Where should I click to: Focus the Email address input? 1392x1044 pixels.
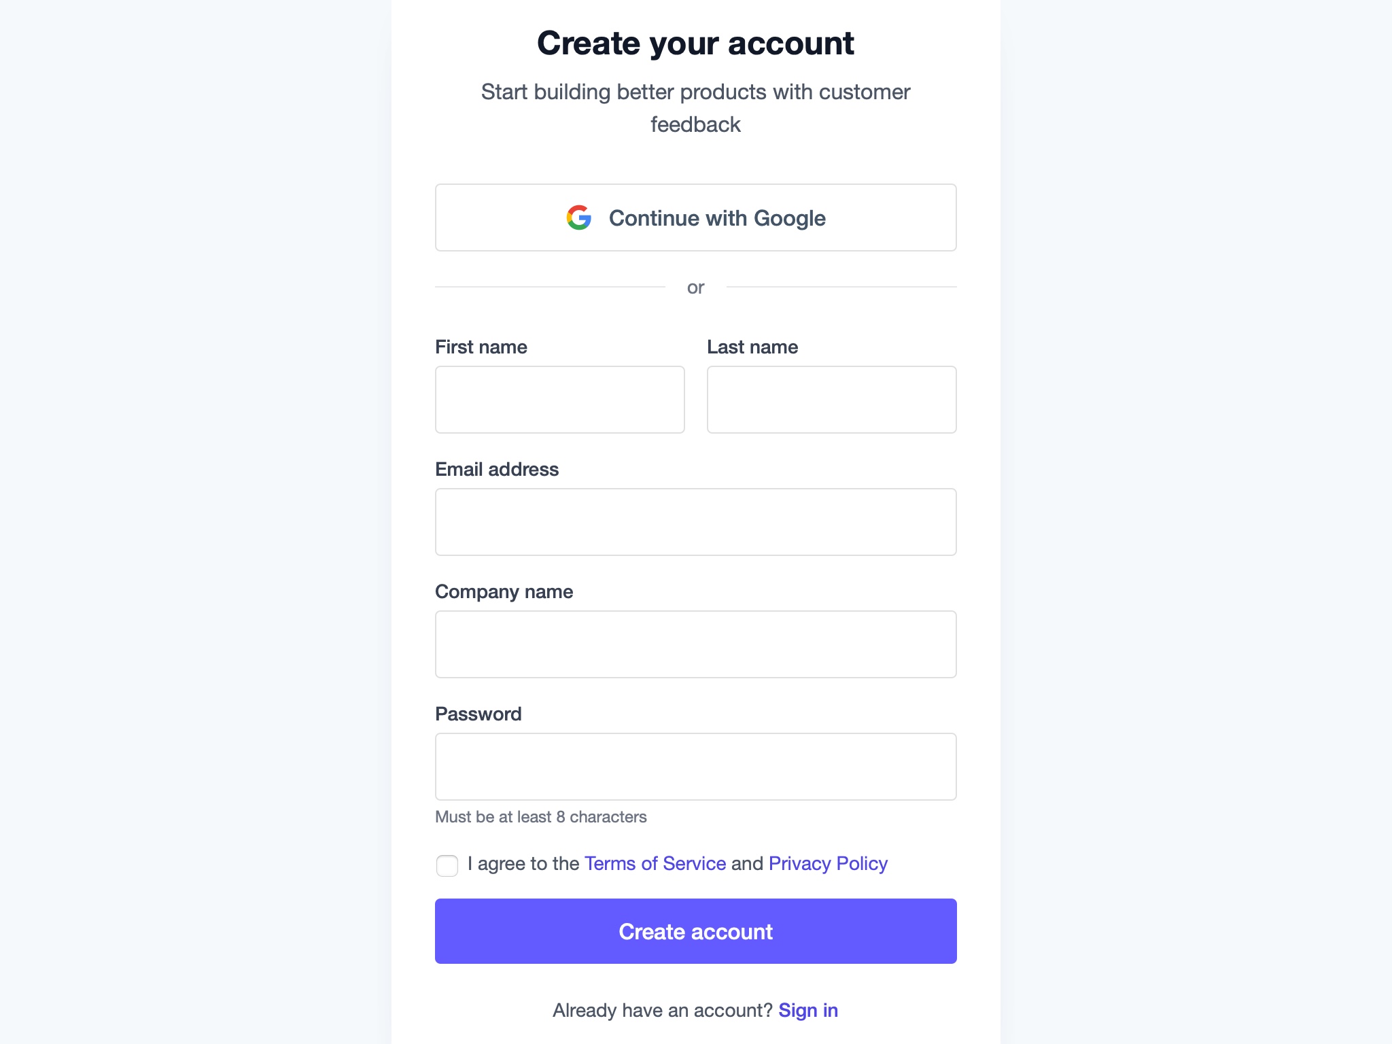pyautogui.click(x=695, y=522)
